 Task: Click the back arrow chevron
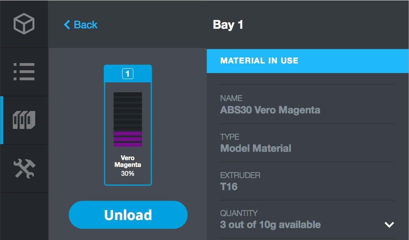coord(67,25)
